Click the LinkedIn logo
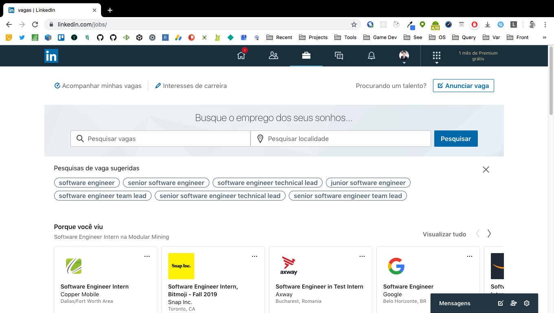The image size is (554, 313). [51, 55]
